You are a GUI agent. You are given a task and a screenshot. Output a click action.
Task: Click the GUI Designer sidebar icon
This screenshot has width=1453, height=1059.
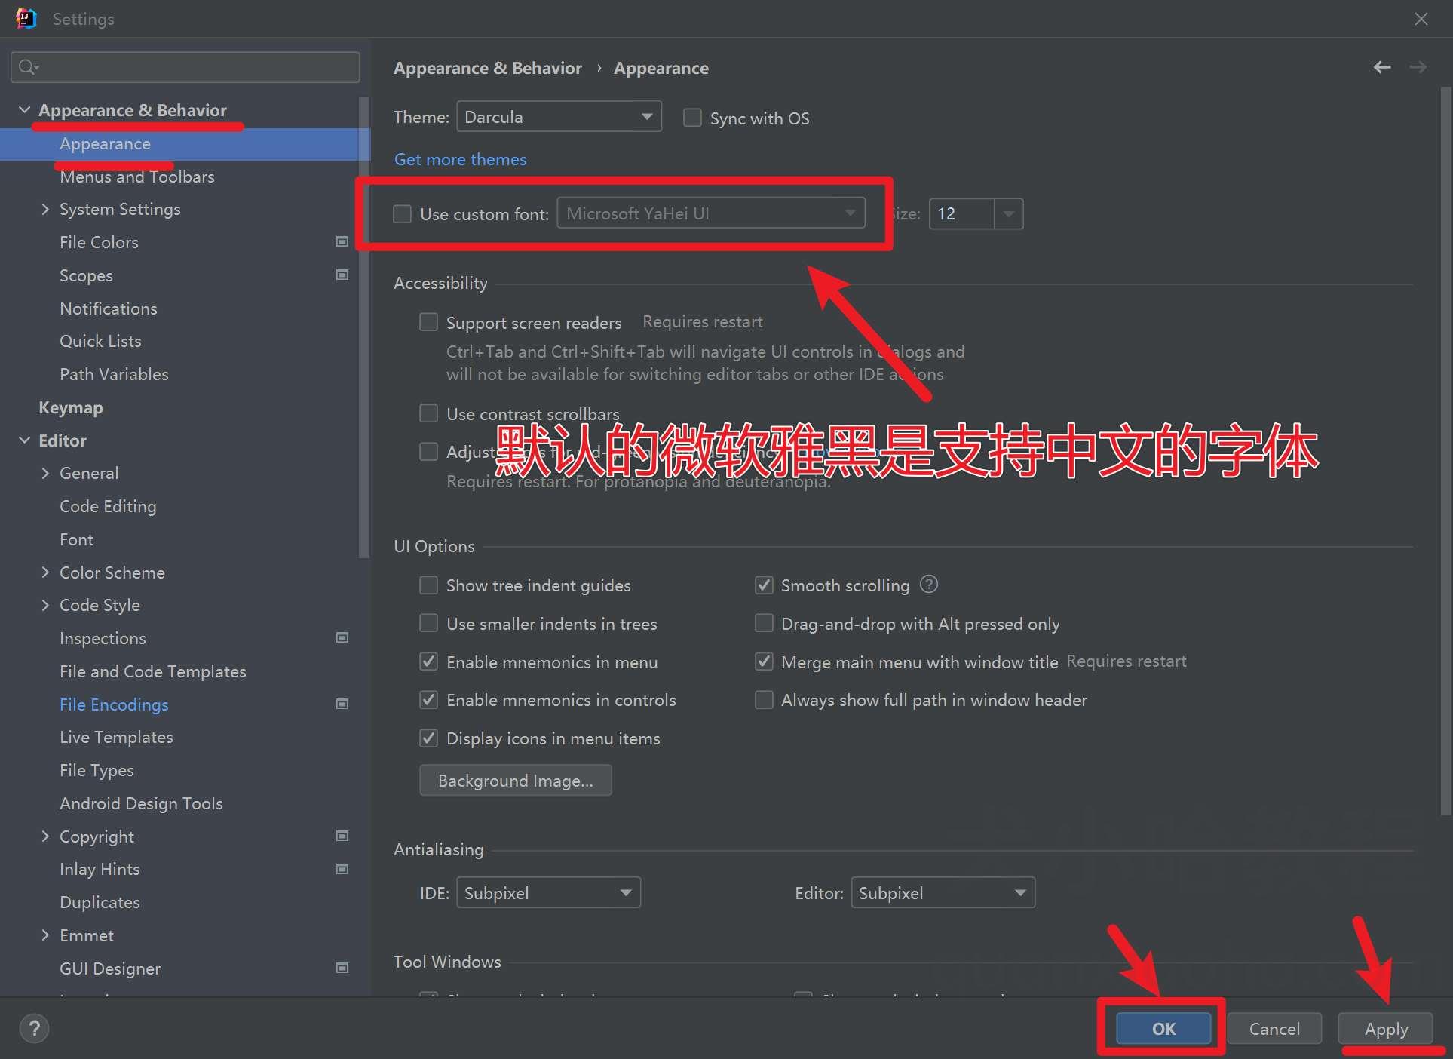click(344, 968)
